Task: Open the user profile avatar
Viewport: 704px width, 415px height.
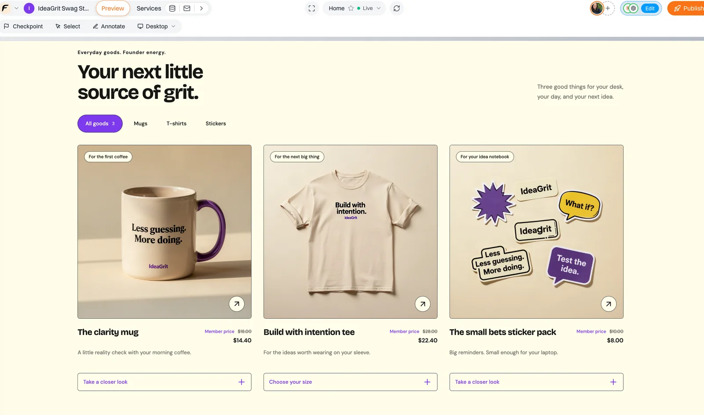Action: click(597, 8)
